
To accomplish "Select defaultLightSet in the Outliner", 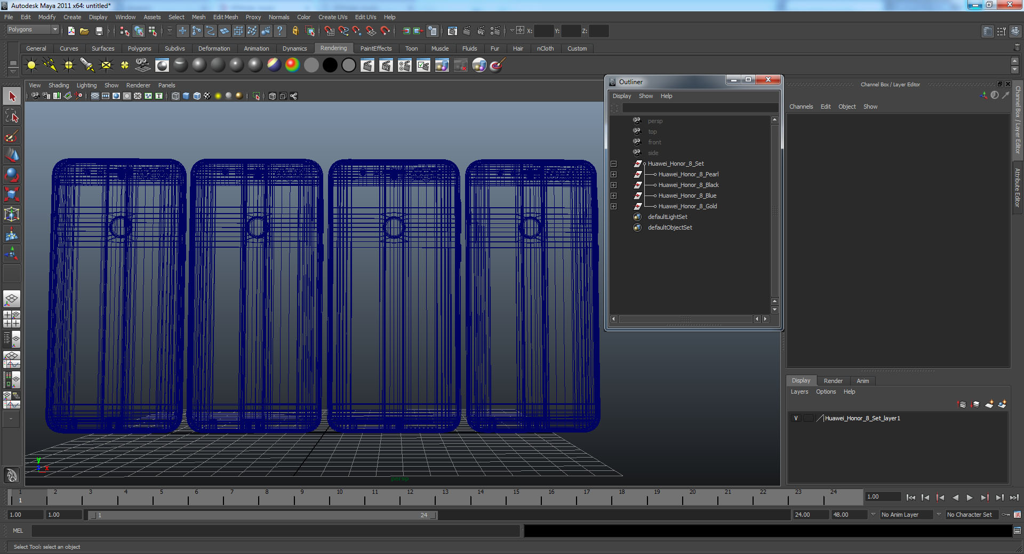I will (x=667, y=217).
